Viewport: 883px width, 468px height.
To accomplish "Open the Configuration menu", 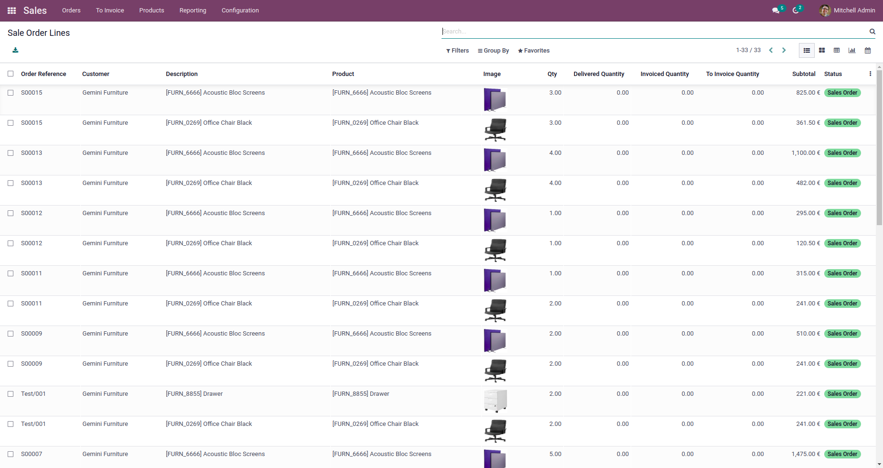I will click(240, 11).
